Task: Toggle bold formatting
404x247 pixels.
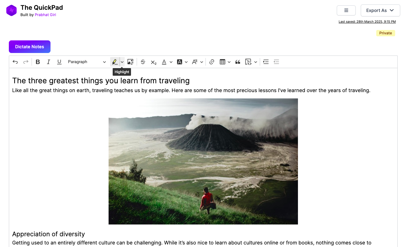Action: [x=38, y=62]
